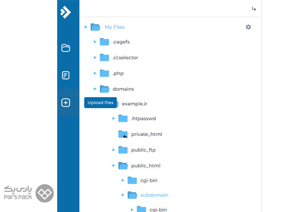Open the document list icon in the sidebar
The image size is (306, 212).
pos(66,76)
